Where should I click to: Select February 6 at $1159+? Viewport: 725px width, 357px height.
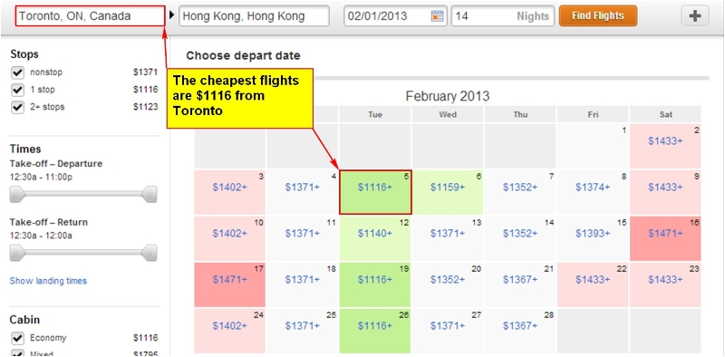pos(448,192)
